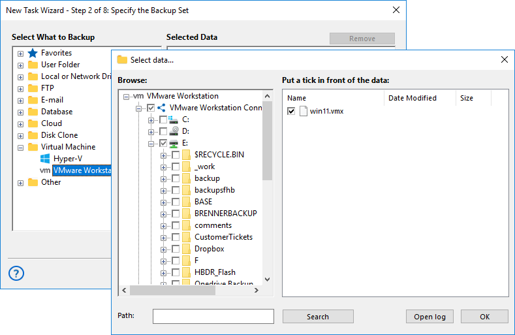Collapse the E: drive node
The image size is (515, 335).
coord(151,144)
